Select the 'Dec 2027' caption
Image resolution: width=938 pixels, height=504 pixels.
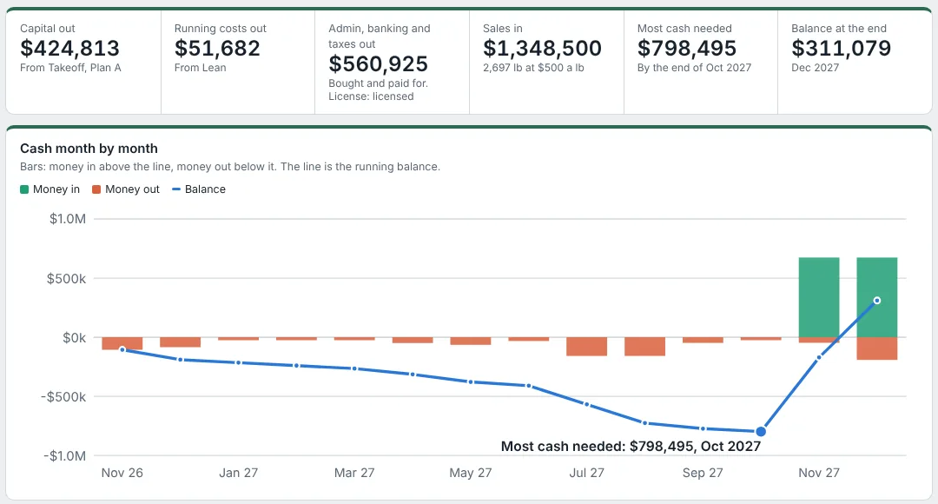pyautogui.click(x=815, y=68)
